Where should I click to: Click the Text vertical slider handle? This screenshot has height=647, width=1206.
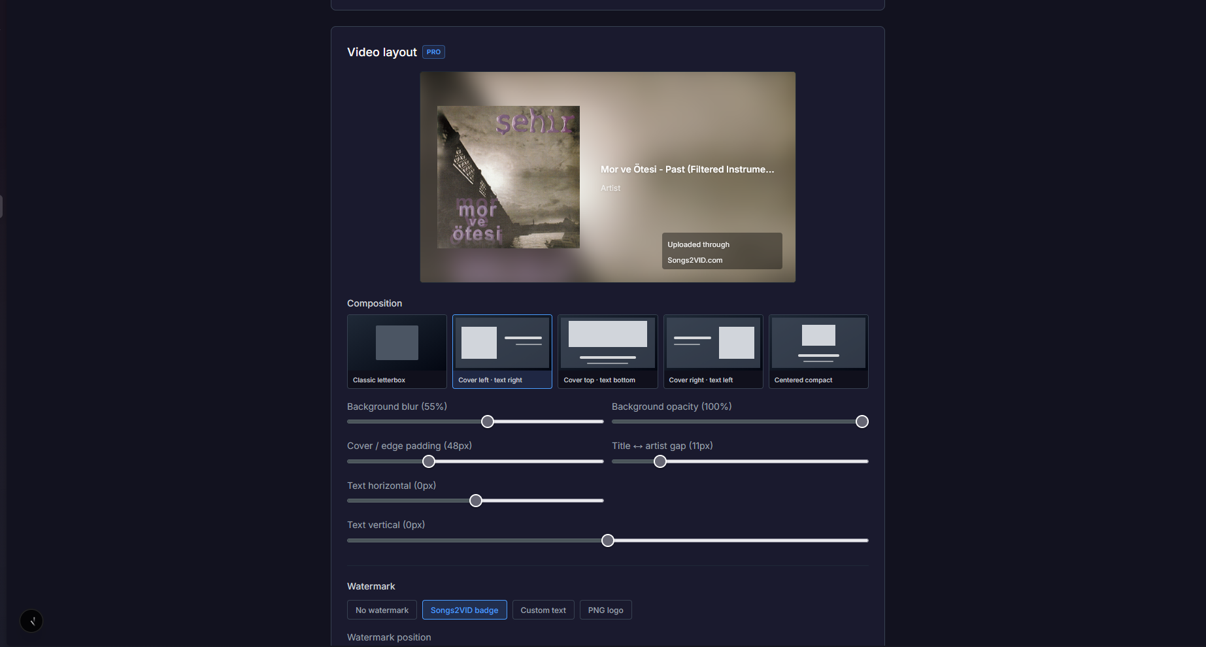coord(608,540)
